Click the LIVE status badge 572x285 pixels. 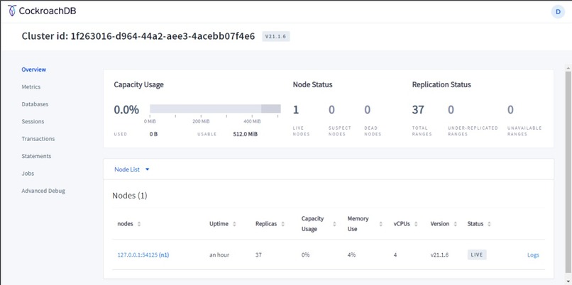pos(477,255)
